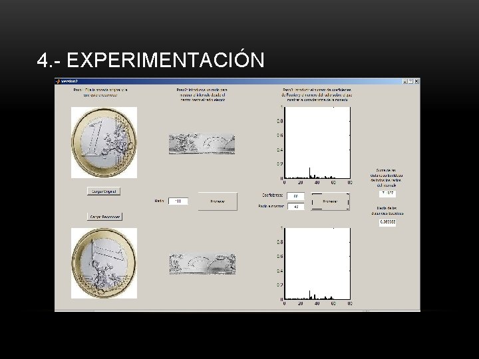Image resolution: width=479 pixels, height=359 pixels.
Task: Click the Procesar button beside Coeficientes field
Action: [x=330, y=201]
